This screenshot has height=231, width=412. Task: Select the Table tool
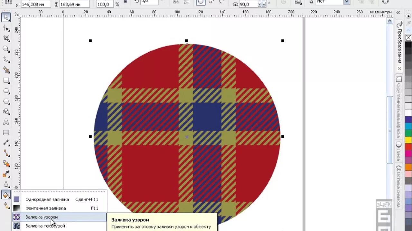click(x=6, y=133)
